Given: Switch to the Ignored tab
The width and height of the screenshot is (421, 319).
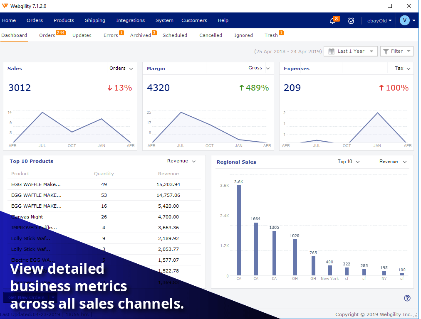Looking at the screenshot, I should (x=243, y=35).
